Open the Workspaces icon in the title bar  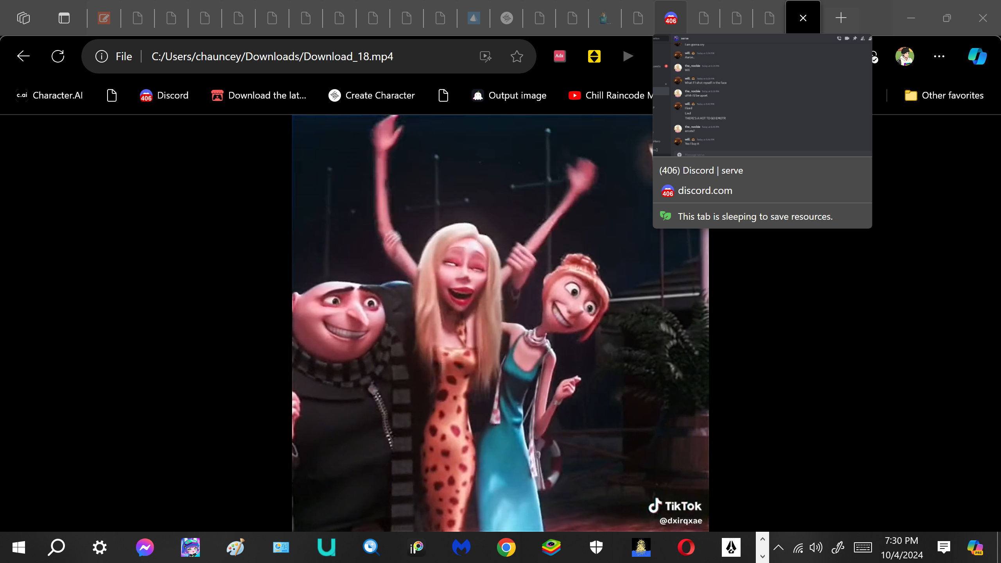coord(23,18)
